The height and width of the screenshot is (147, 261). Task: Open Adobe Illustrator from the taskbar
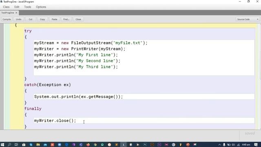[x=152, y=145]
